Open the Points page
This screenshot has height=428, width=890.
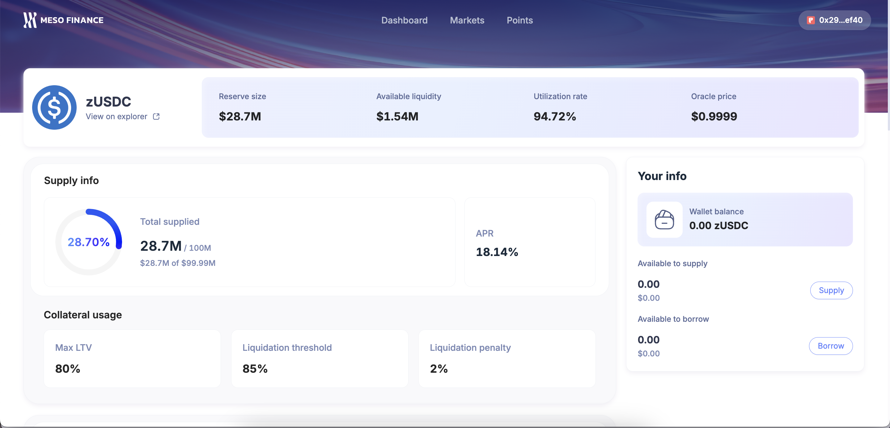coord(519,20)
